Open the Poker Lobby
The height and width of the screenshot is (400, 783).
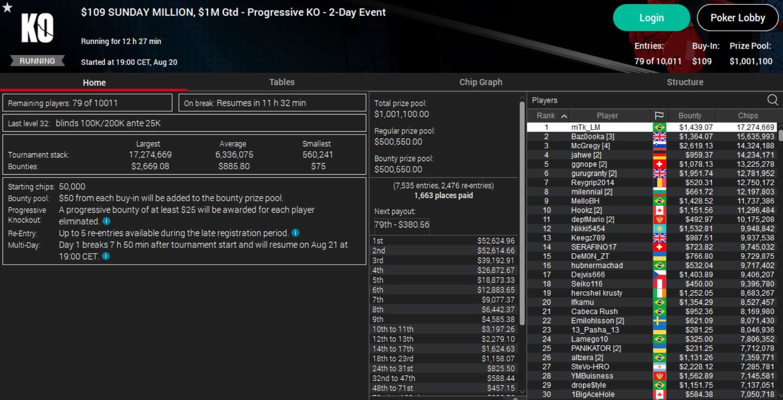click(x=738, y=18)
